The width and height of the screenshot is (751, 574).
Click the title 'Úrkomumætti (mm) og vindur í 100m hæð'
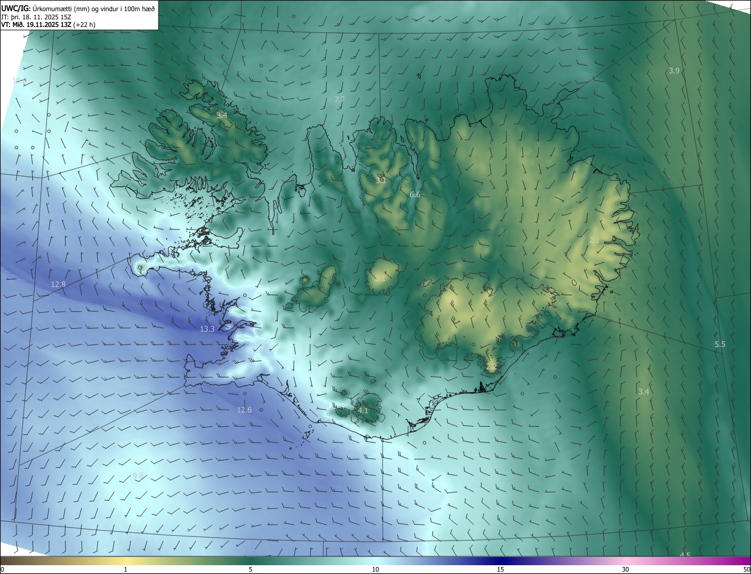point(93,8)
